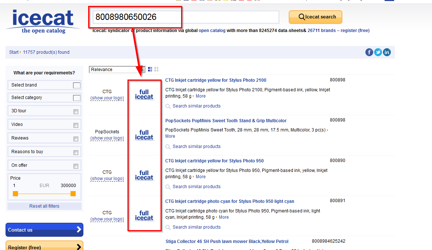Open the Relevance sort dropdown
This screenshot has width=432, height=250.
(117, 70)
